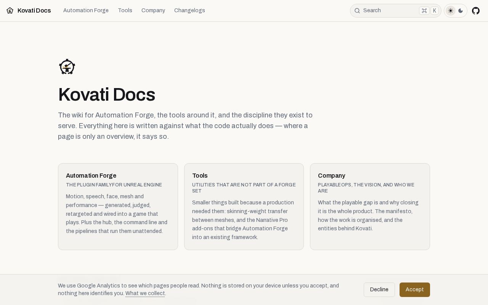Go to Kovati Docs home title link

click(34, 11)
